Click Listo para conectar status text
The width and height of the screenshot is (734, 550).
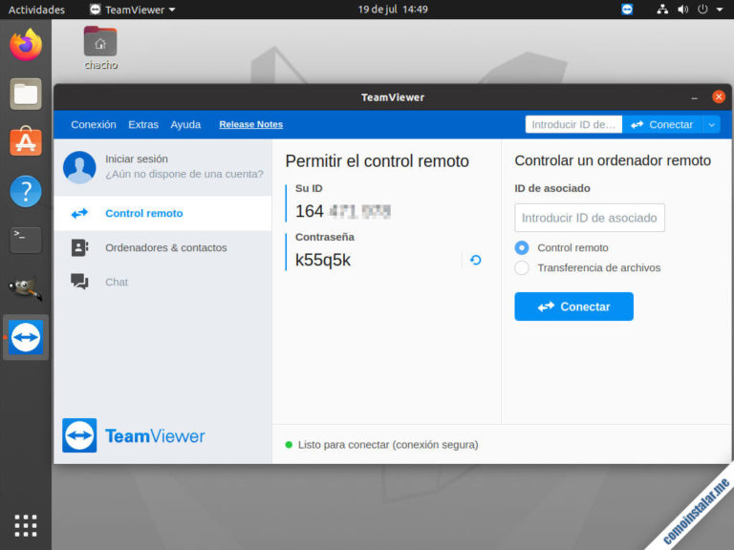388,444
